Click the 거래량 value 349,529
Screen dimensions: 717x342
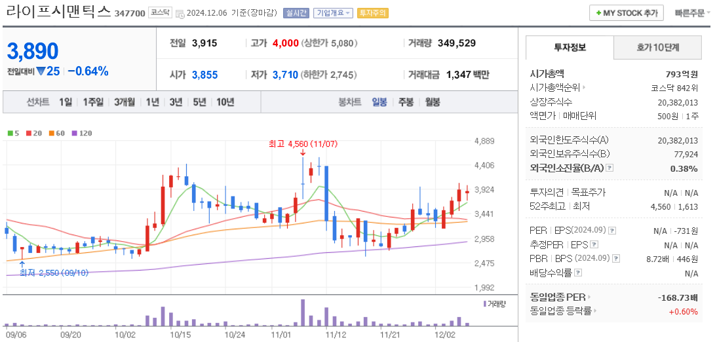[x=456, y=43]
